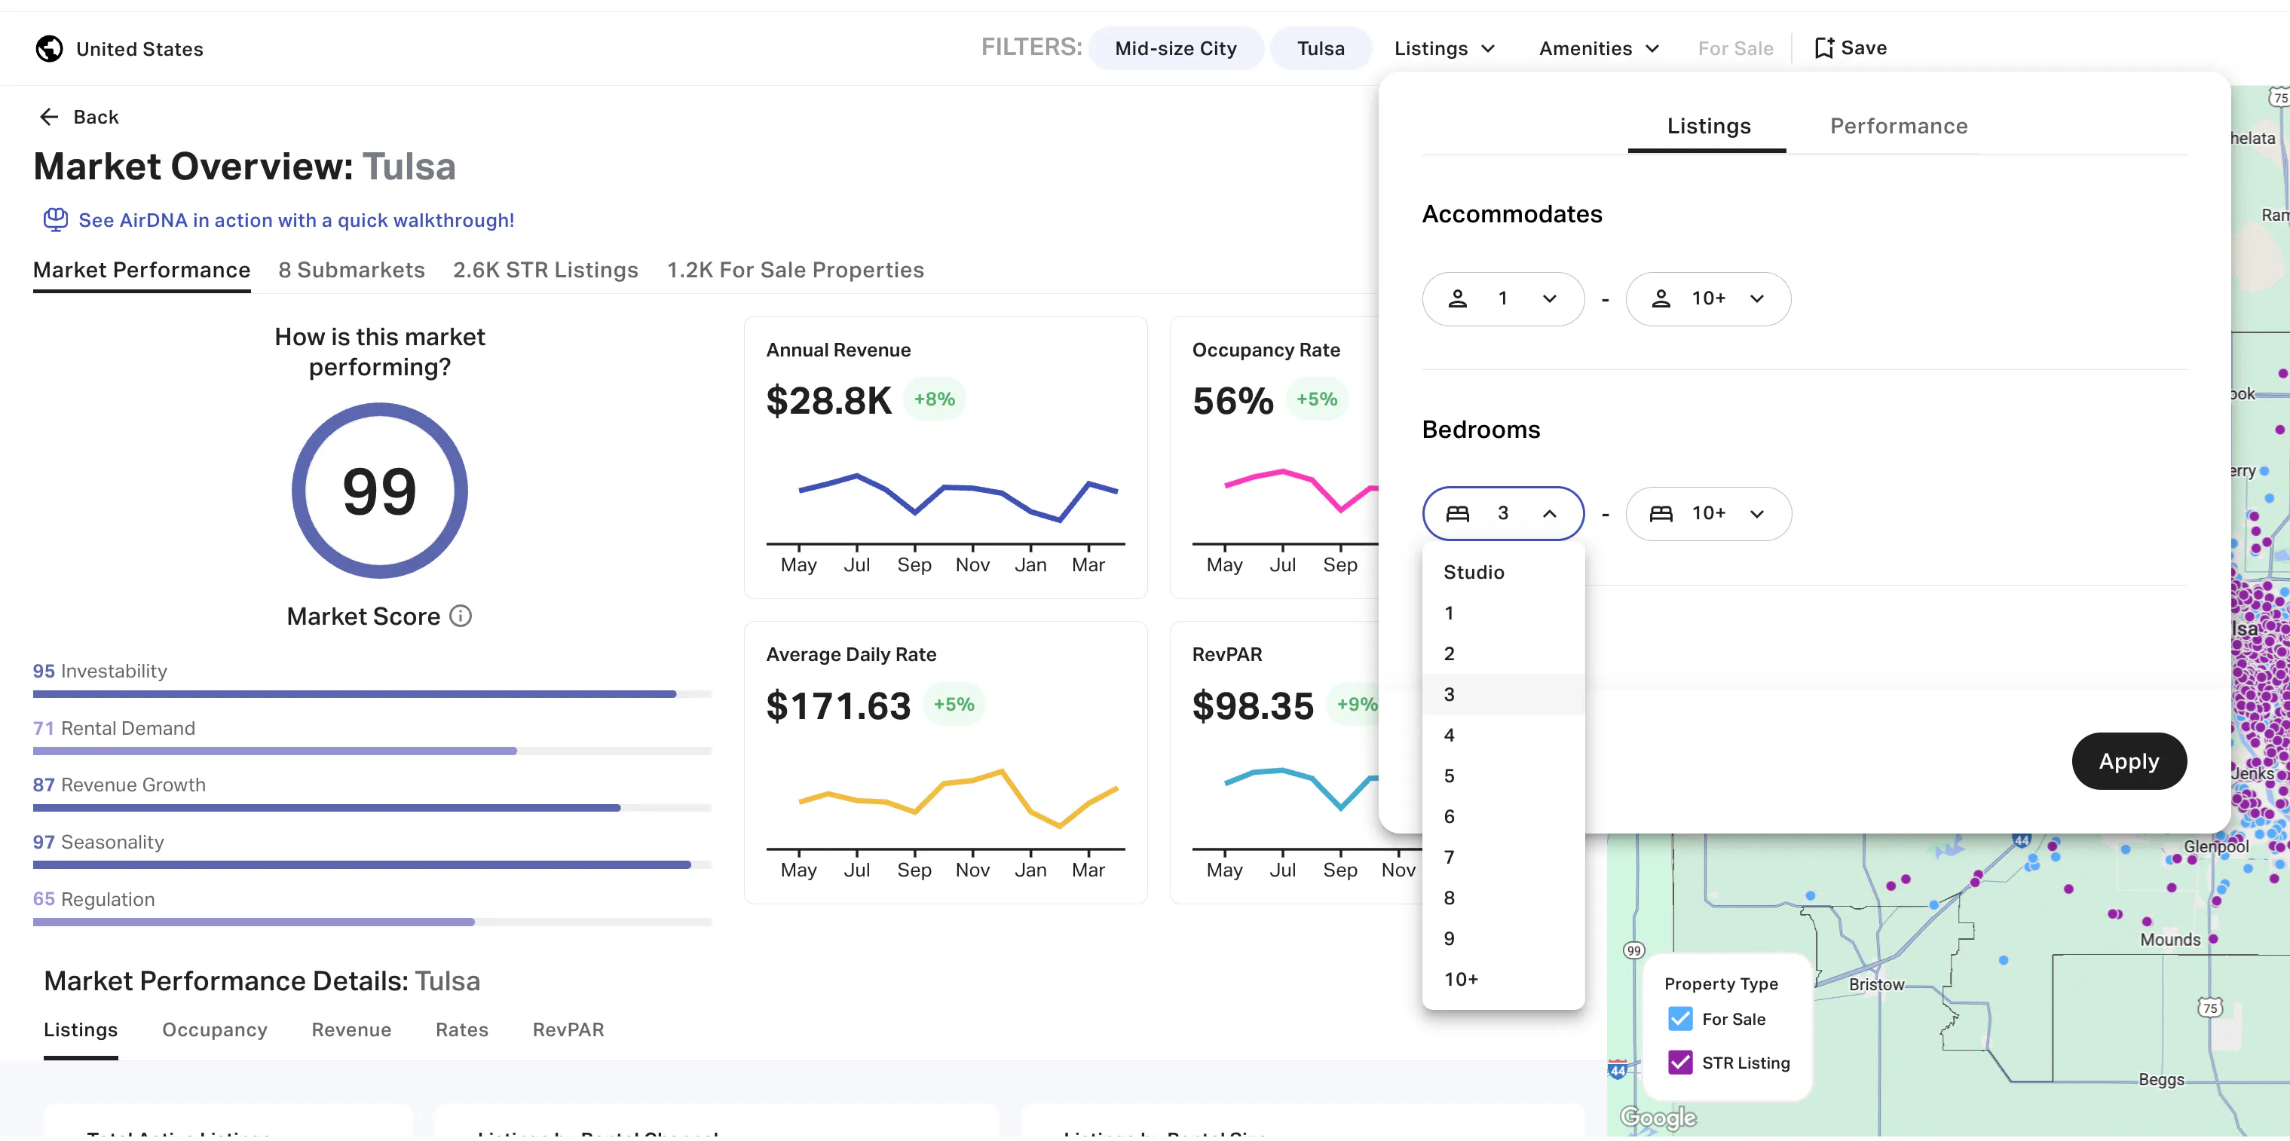Collapse the minimum Bedrooms dropdown
2290x1141 pixels.
tap(1502, 515)
